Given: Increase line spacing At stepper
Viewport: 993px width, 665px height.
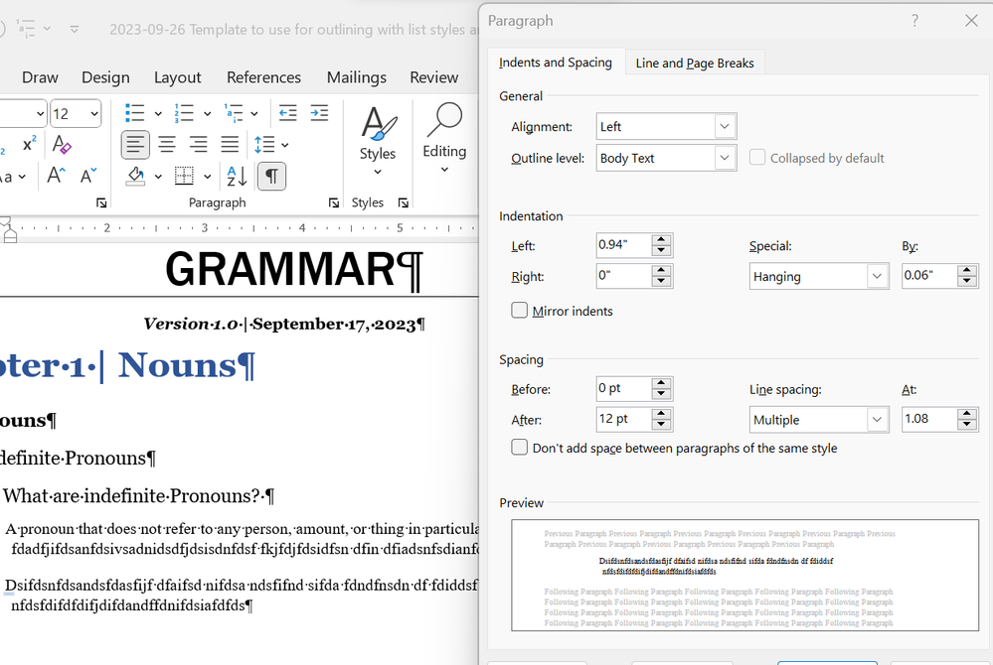Looking at the screenshot, I should tap(966, 414).
